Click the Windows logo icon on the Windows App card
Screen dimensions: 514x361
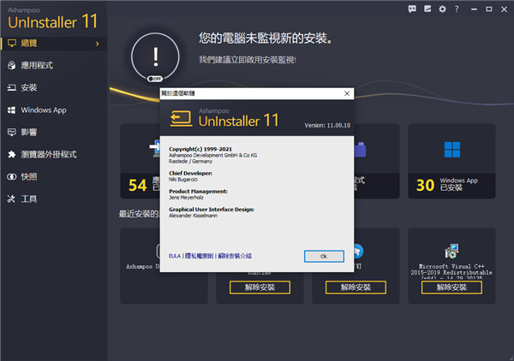pyautogui.click(x=452, y=150)
